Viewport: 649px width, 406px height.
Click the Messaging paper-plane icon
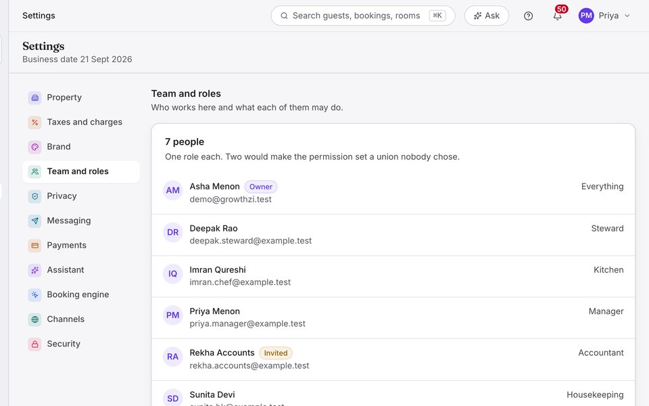click(x=34, y=221)
